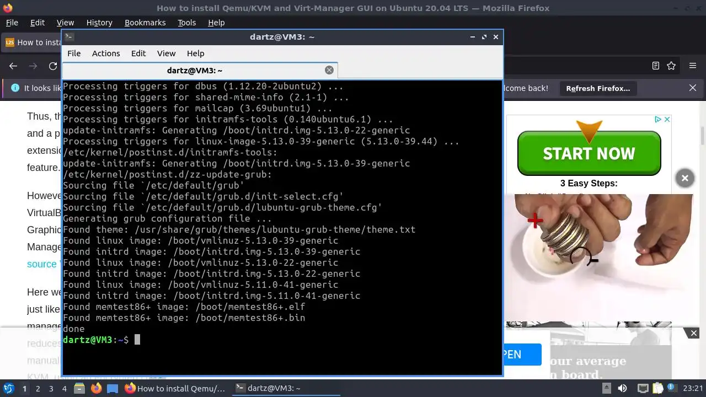Click the 'done' line in terminal output
Image resolution: width=706 pixels, height=397 pixels.
[x=73, y=329]
